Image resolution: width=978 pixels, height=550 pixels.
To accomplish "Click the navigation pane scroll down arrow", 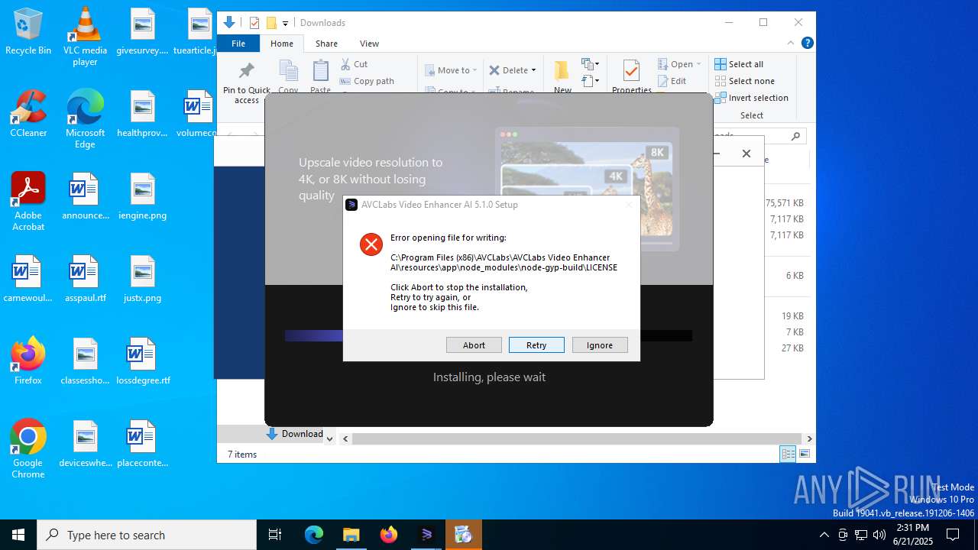I will [x=330, y=438].
